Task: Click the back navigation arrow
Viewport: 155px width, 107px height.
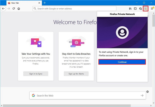Action: pos(3,9)
